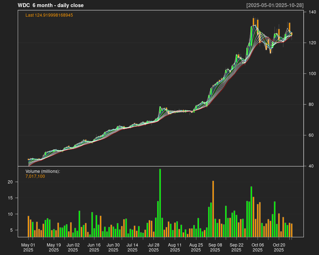Click the tallest orange volume bar

point(213,209)
